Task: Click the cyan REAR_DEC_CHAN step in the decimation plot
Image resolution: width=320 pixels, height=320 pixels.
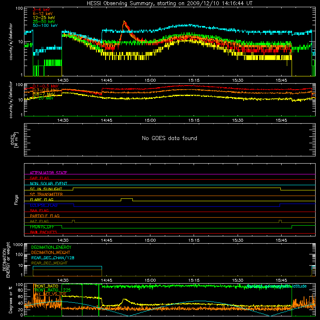Action: (67, 266)
